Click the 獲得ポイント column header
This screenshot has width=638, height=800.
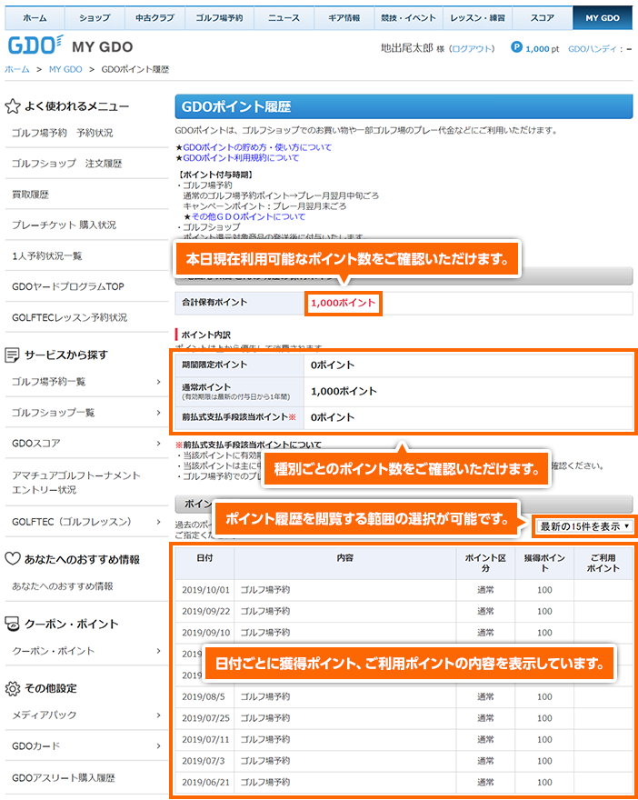point(544,563)
